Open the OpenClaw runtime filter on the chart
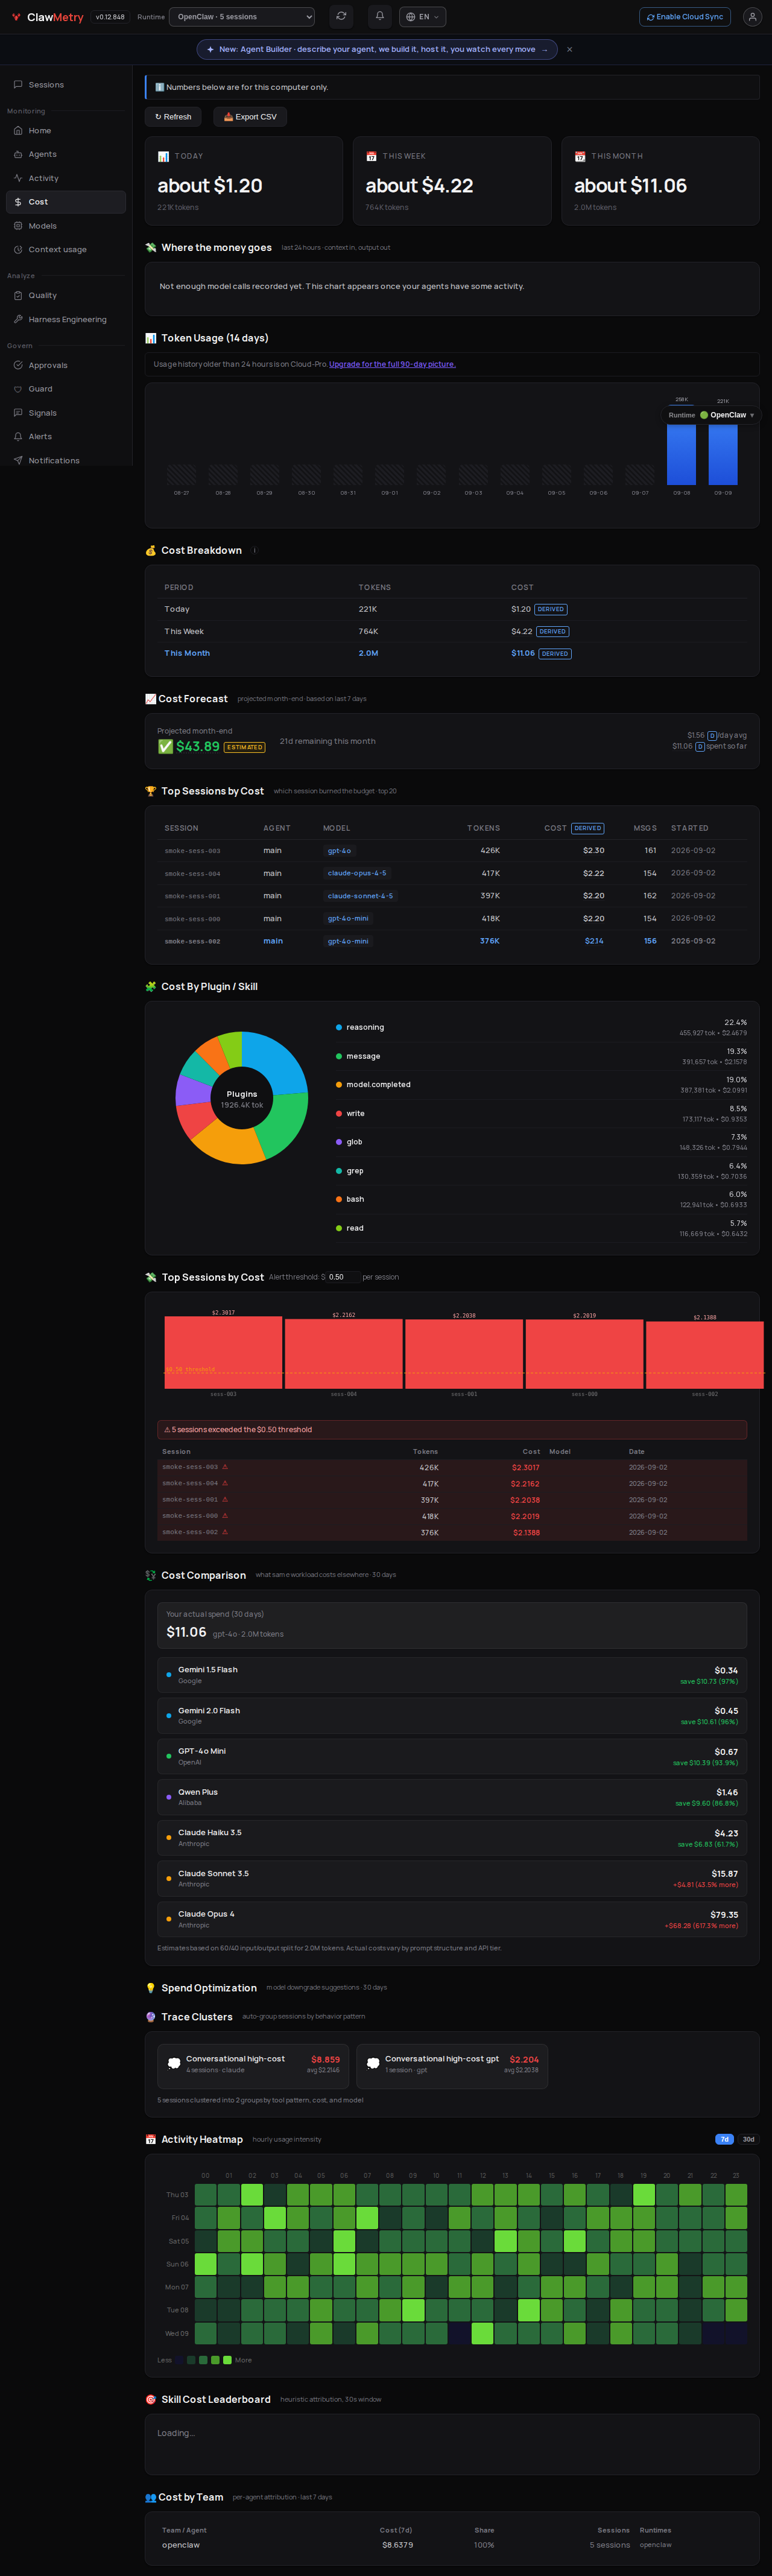The image size is (772, 2576). [711, 415]
